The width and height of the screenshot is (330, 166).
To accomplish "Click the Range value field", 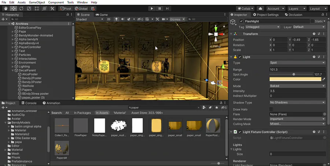I will [x=297, y=69].
